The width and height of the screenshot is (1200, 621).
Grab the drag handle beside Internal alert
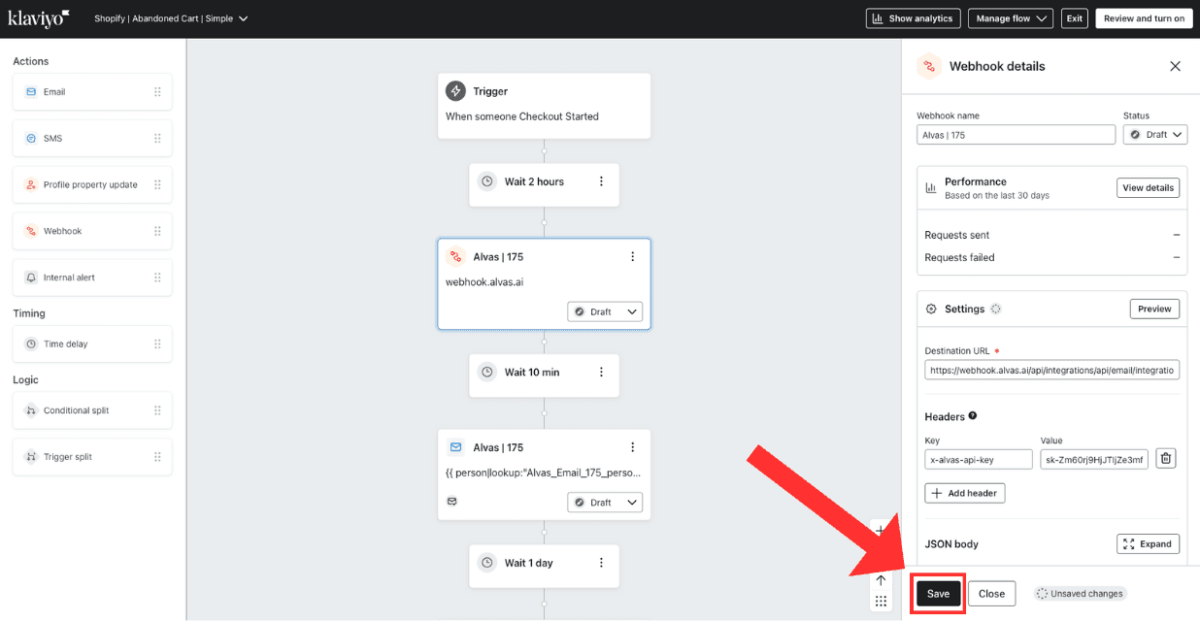(x=157, y=278)
